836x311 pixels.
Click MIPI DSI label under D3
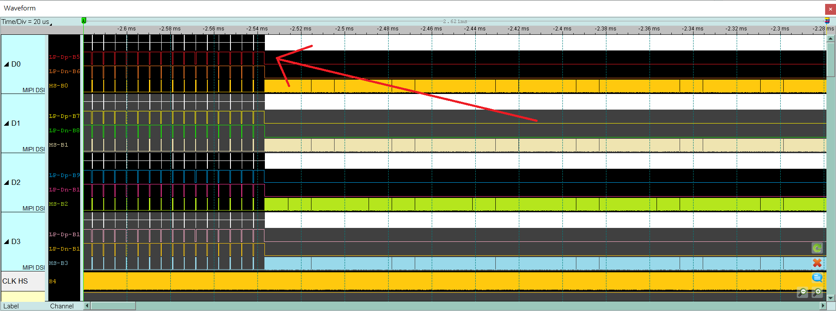pyautogui.click(x=34, y=268)
